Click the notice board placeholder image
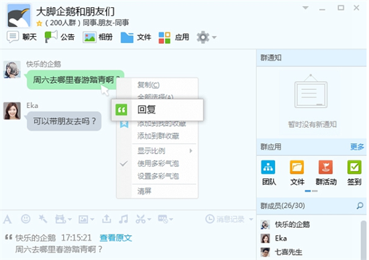The image size is (369, 260). pyautogui.click(x=311, y=91)
